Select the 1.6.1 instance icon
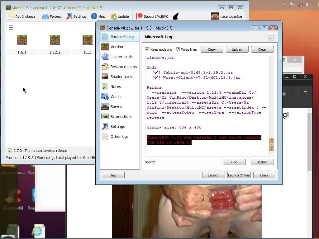 click(22, 40)
